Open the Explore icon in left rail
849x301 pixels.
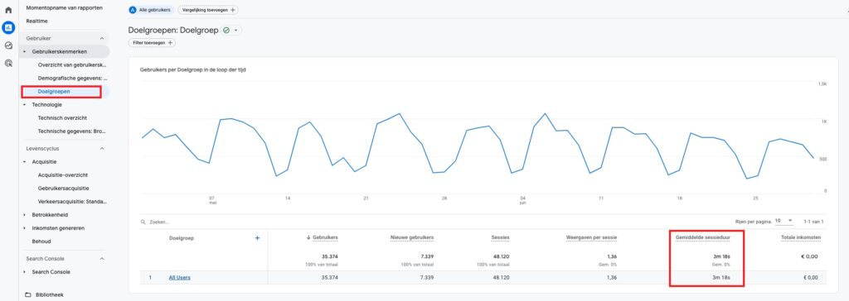click(x=8, y=45)
